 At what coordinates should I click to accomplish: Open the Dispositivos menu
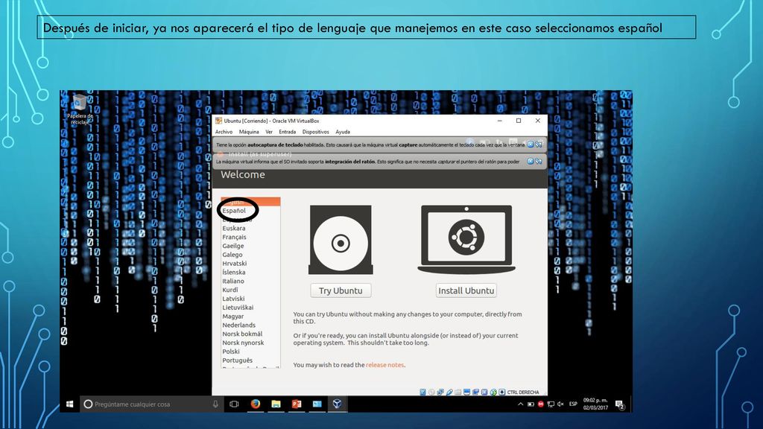pyautogui.click(x=315, y=132)
